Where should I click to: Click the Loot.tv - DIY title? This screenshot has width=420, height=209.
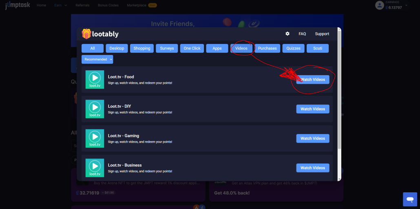(x=119, y=107)
